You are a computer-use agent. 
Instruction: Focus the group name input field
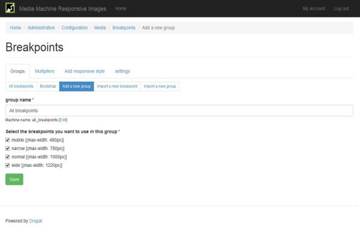(179, 110)
